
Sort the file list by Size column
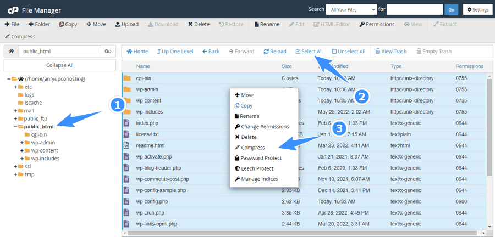pos(287,66)
